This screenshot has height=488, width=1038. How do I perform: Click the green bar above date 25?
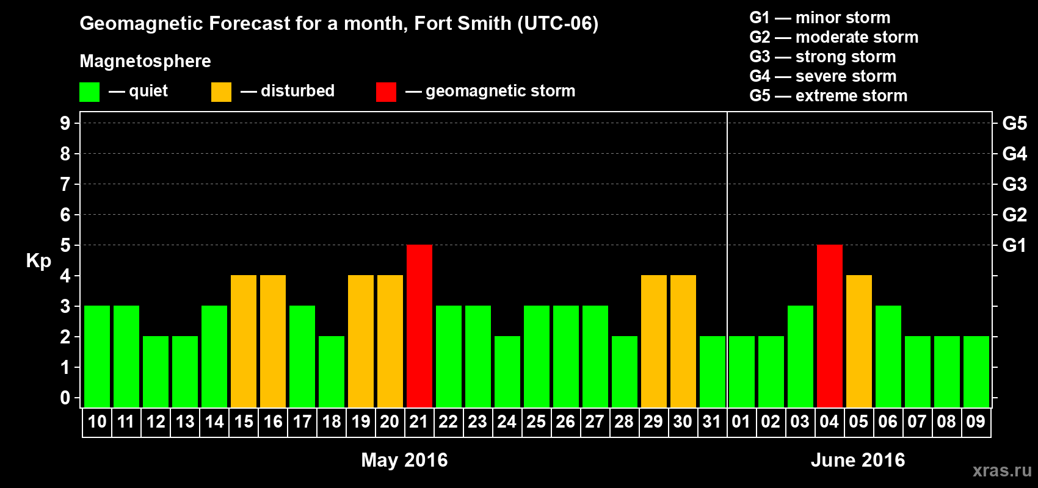pyautogui.click(x=537, y=357)
